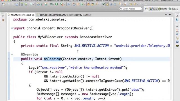
Task: Open the Search dropdown arrow
Action: (99, 4)
